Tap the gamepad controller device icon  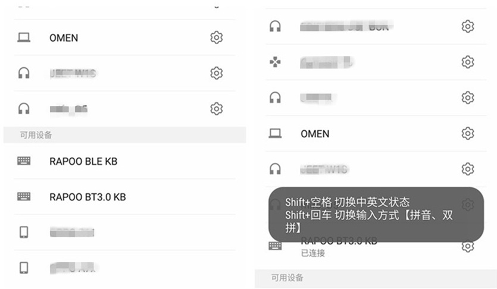pos(275,62)
